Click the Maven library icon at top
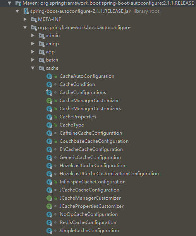Viewport: 196px width, 236px height. (18, 3)
